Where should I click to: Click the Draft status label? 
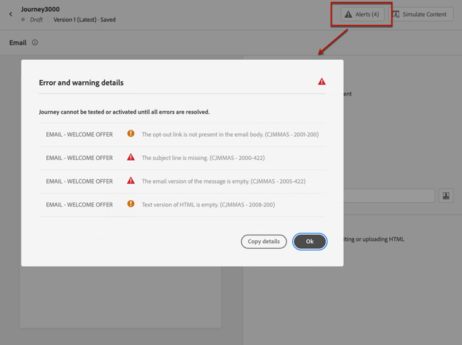pos(36,20)
